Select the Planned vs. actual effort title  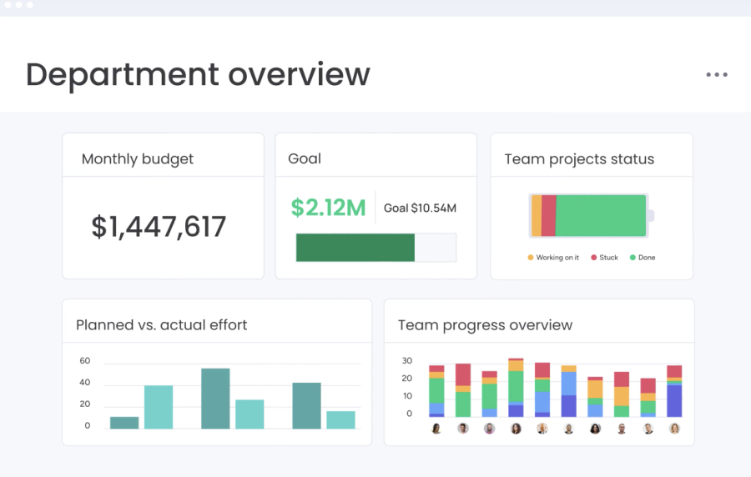click(161, 325)
